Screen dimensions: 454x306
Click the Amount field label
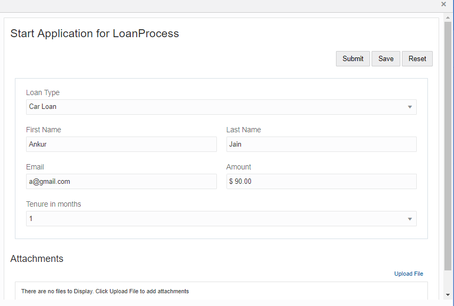[x=239, y=167]
